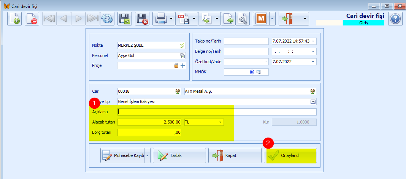This screenshot has height=179, width=406.
Task: Click the Cari devir fişi window icon
Action: pyautogui.click(x=7, y=6)
